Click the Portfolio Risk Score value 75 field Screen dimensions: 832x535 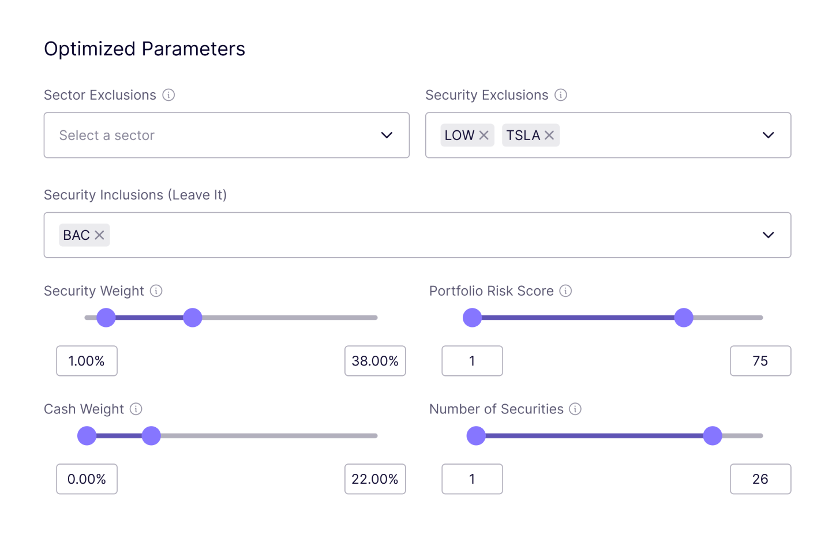(x=760, y=361)
